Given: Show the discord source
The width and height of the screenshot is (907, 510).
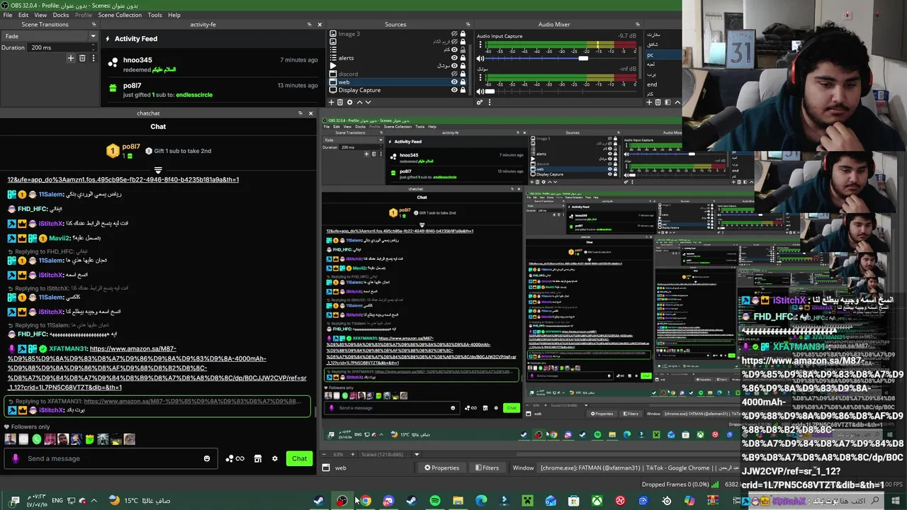Looking at the screenshot, I should [x=454, y=74].
